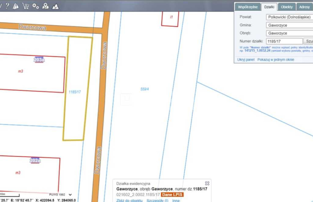Click the mountains terrain icon

55,6
